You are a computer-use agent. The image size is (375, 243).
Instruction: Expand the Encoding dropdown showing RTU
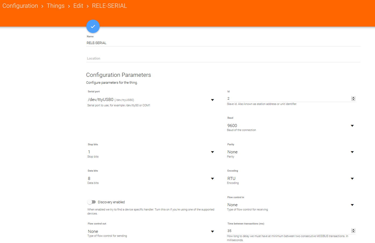(x=291, y=179)
